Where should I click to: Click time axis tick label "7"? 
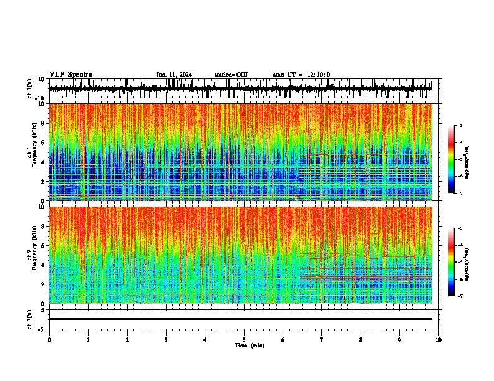click(x=322, y=340)
